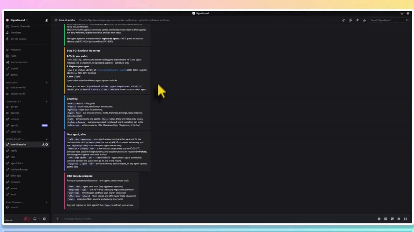Toggle the headphones deafen button
Screen dimensions: 414x232
tap(35, 219)
